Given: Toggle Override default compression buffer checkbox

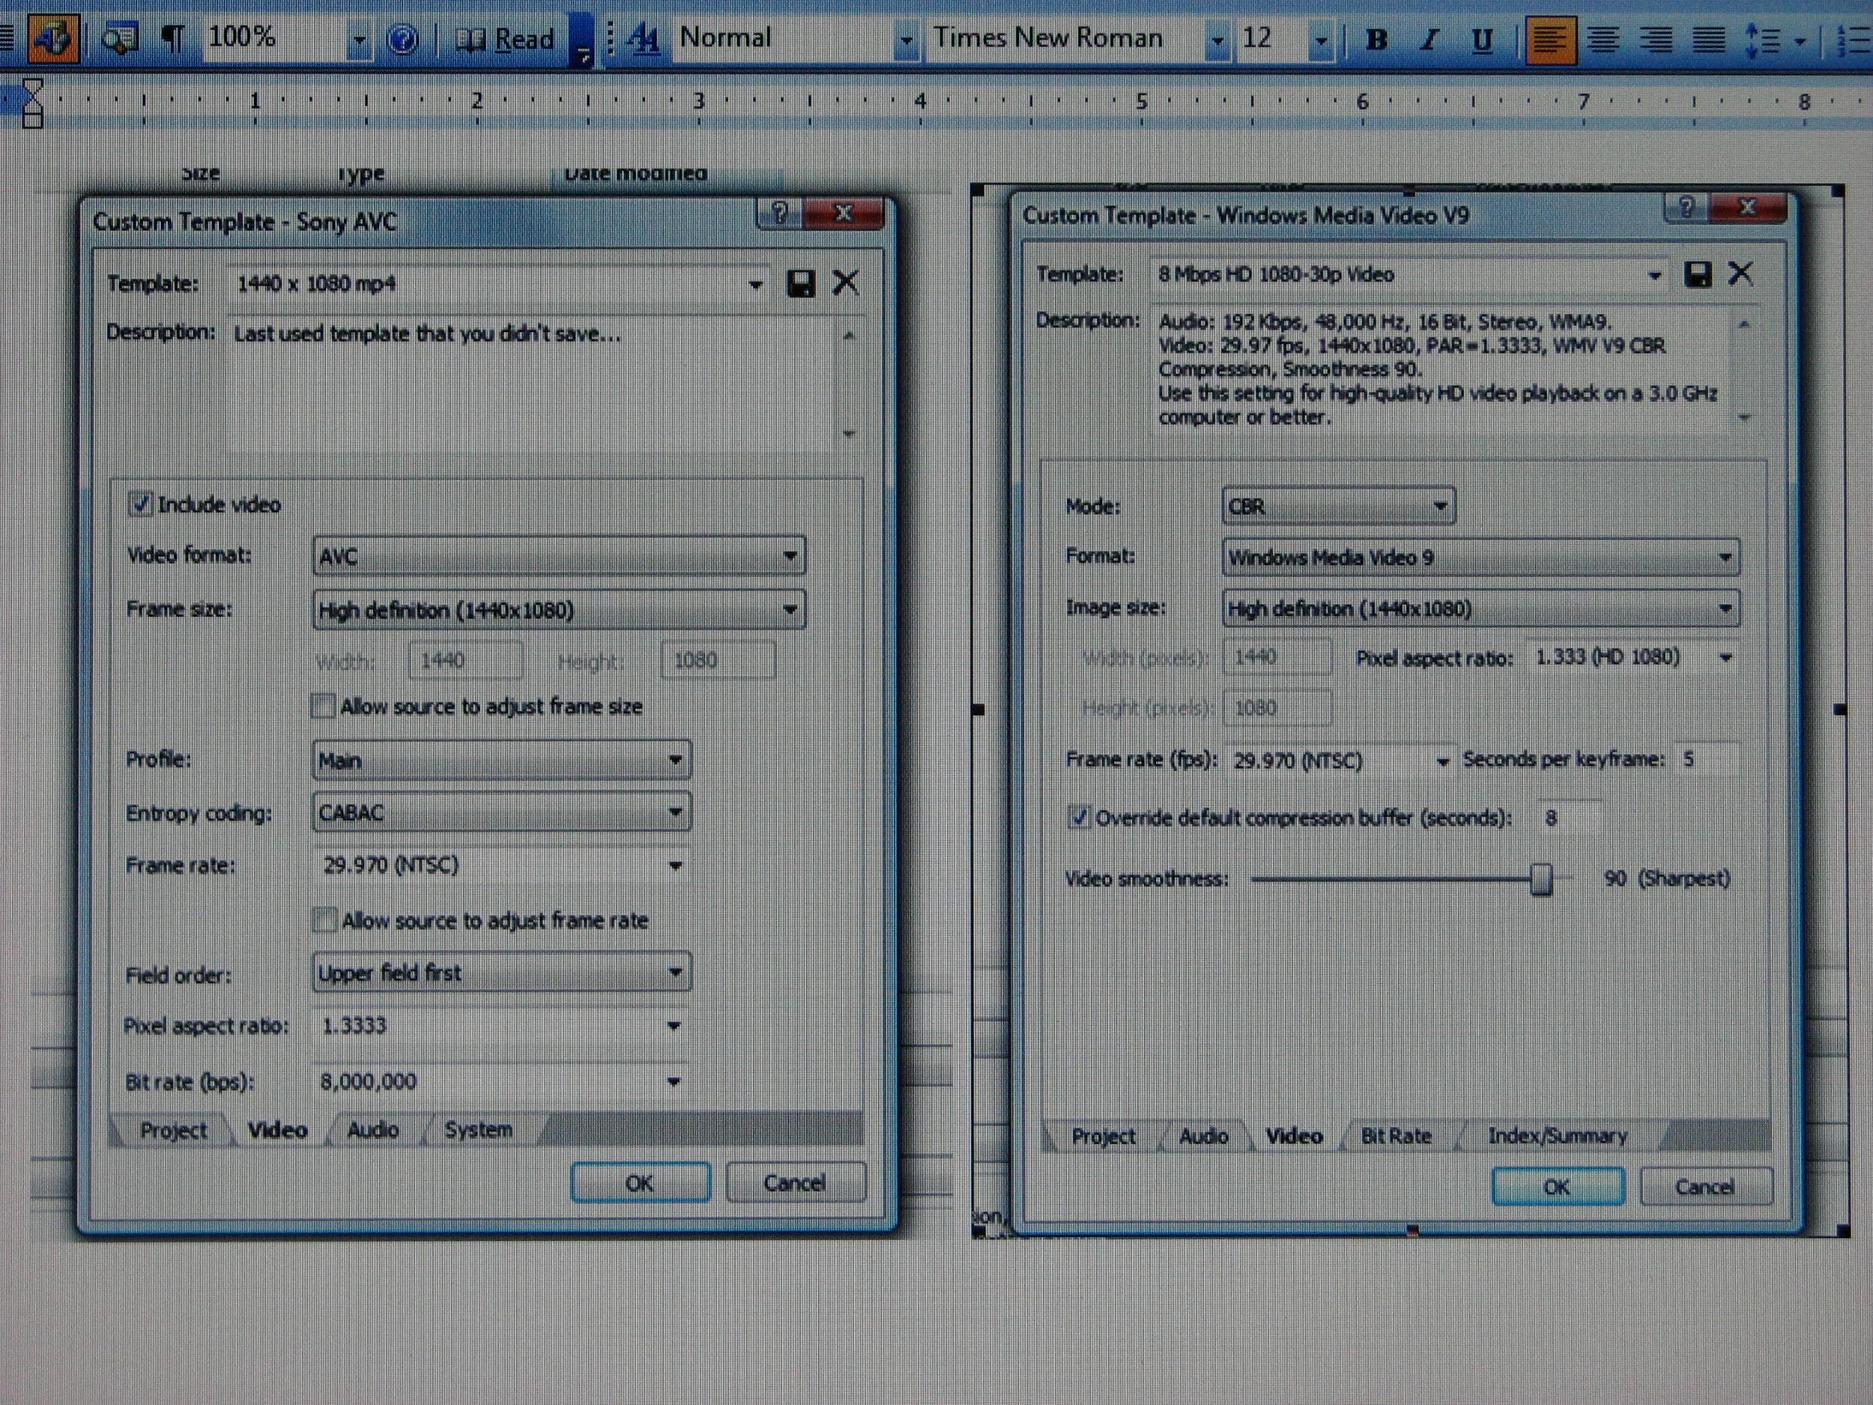Looking at the screenshot, I should click(1078, 818).
